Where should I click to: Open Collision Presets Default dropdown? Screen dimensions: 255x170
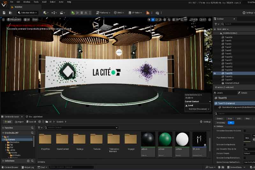[x=249, y=153]
